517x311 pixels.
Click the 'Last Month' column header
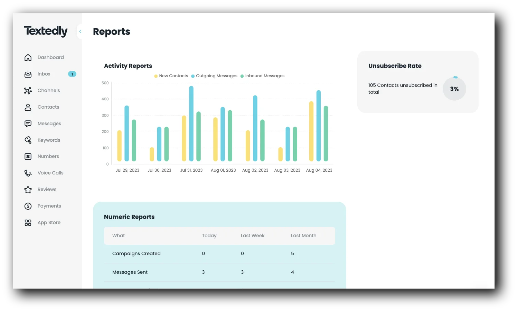(x=304, y=235)
